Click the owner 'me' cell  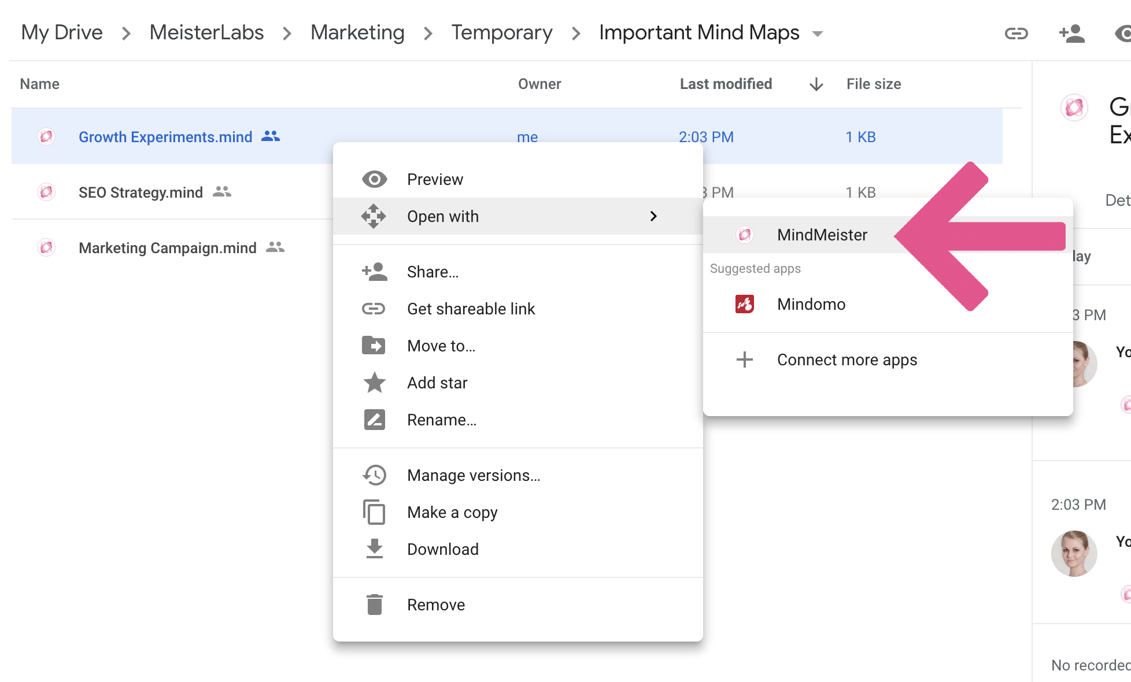click(527, 137)
